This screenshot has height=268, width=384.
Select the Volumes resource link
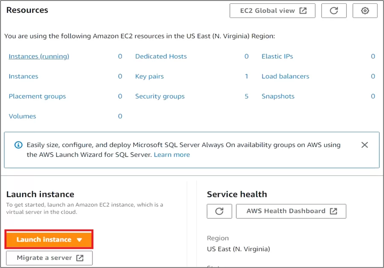coord(22,116)
